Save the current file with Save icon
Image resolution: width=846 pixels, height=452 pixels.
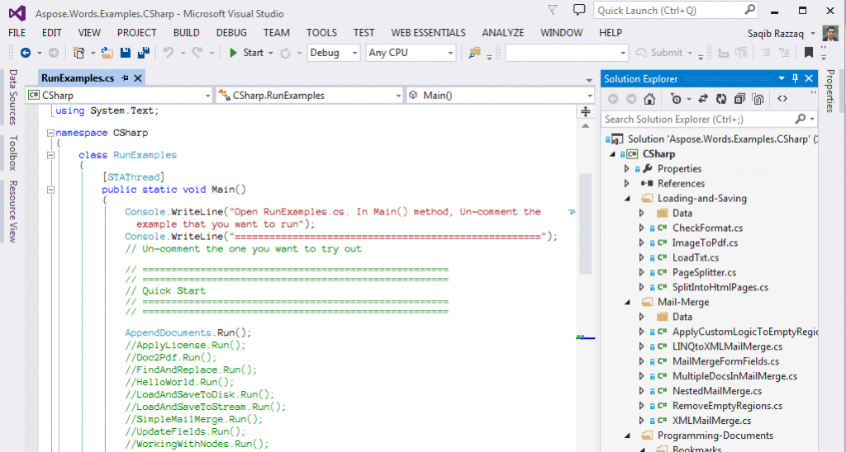[x=126, y=53]
